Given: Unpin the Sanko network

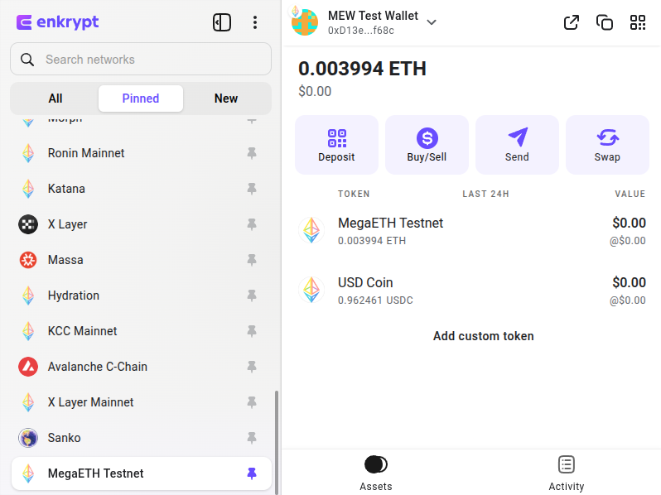Looking at the screenshot, I should pyautogui.click(x=252, y=438).
